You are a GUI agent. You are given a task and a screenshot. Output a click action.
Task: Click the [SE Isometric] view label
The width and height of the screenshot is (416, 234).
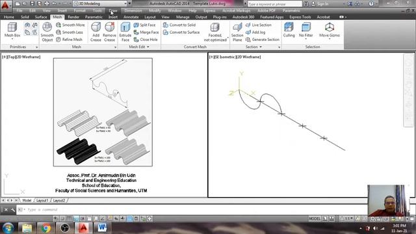point(225,57)
